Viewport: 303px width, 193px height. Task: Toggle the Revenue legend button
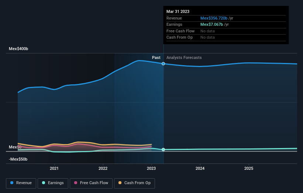(21, 183)
